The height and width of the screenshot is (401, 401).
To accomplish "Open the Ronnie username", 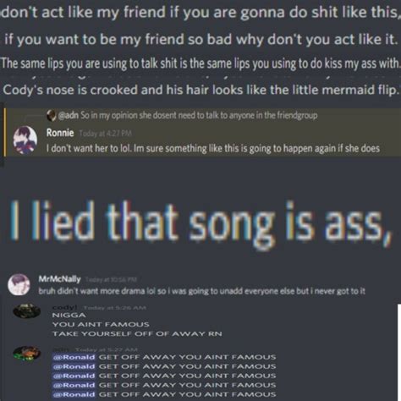I will (x=60, y=133).
